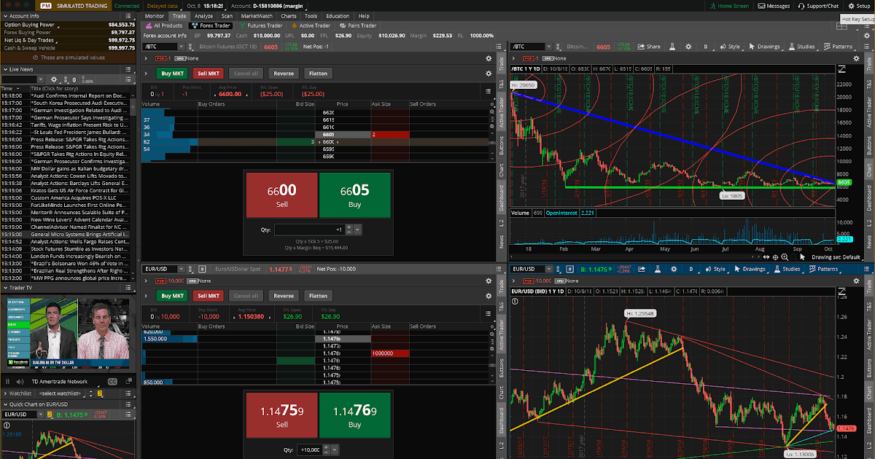Select Futures Trader subtab
875x459 pixels.
(x=260, y=25)
